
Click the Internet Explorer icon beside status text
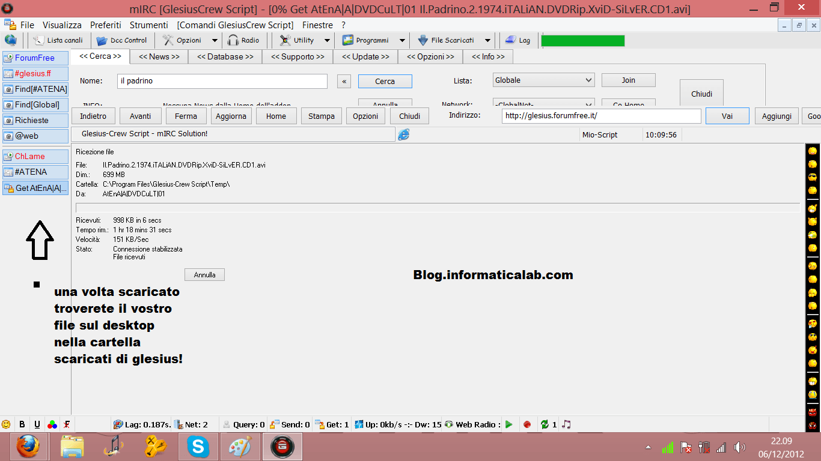(404, 134)
